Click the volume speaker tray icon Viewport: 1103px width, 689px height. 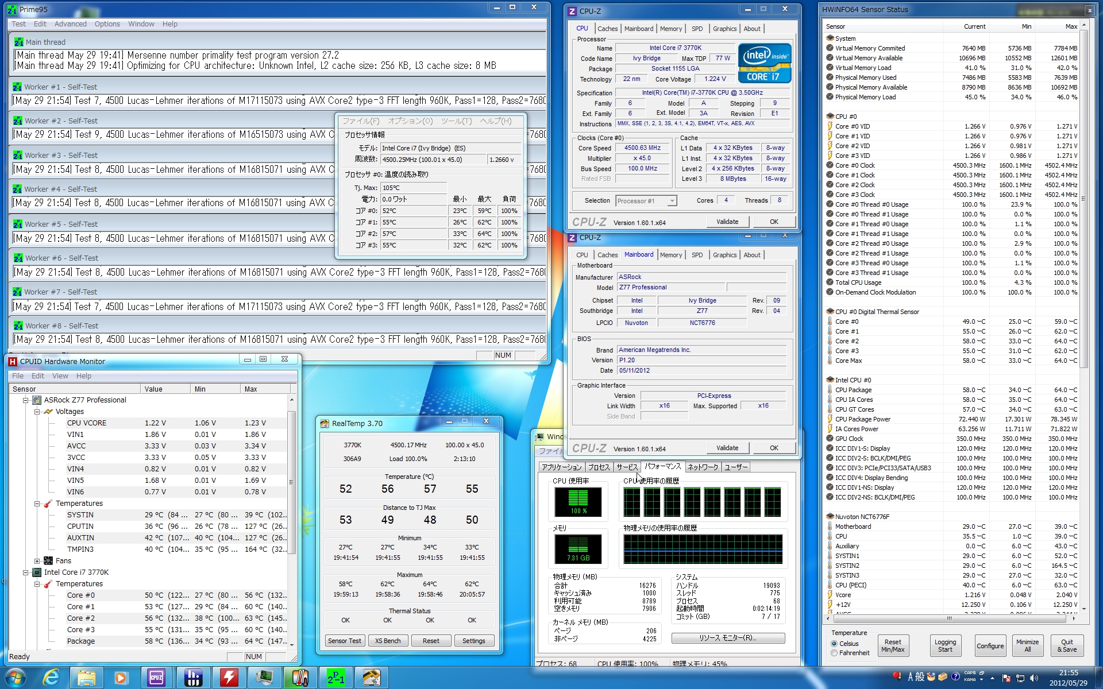tap(1034, 678)
